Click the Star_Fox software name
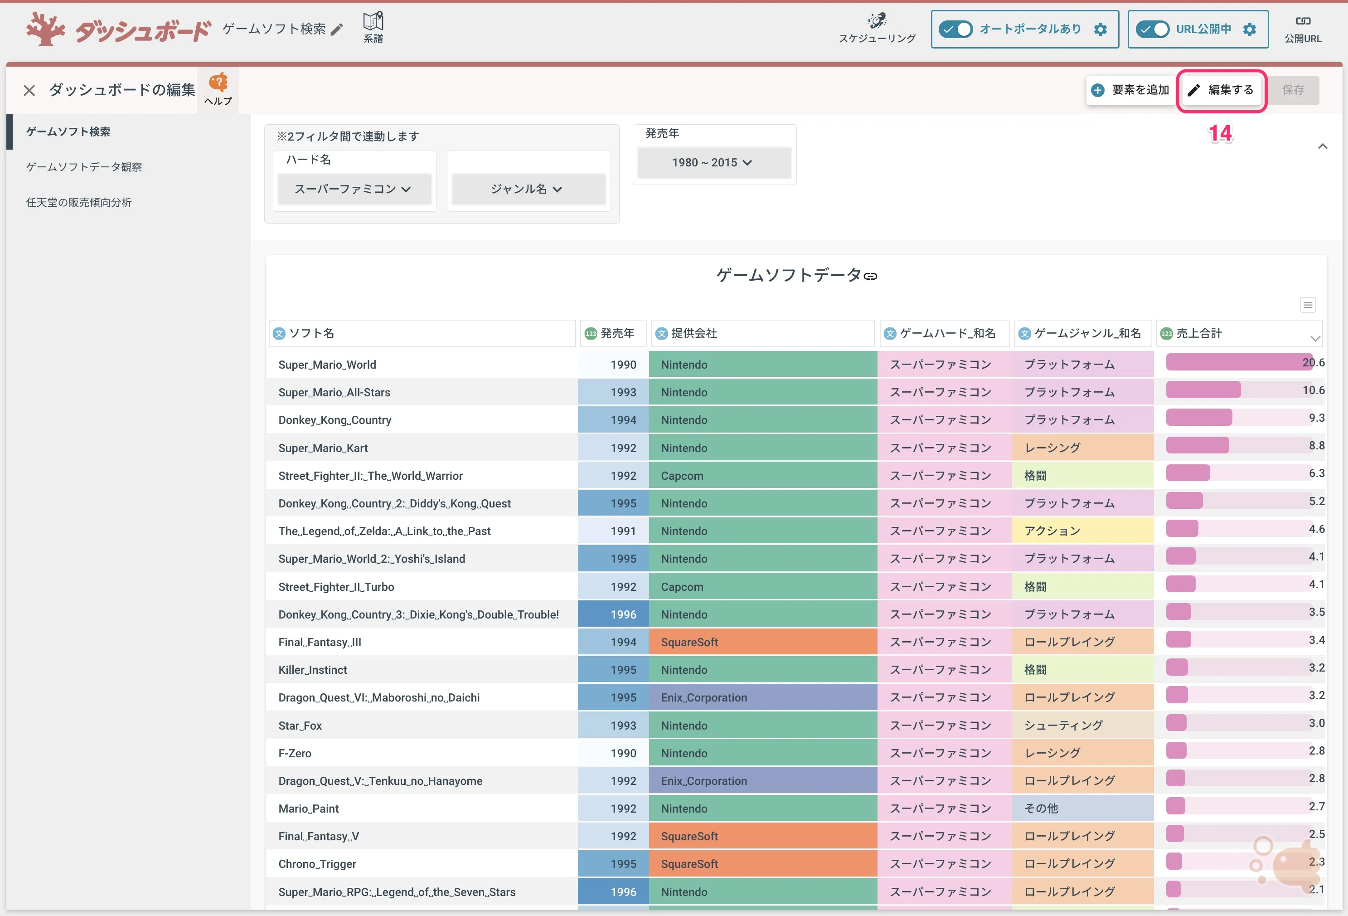1348x916 pixels. [x=300, y=726]
